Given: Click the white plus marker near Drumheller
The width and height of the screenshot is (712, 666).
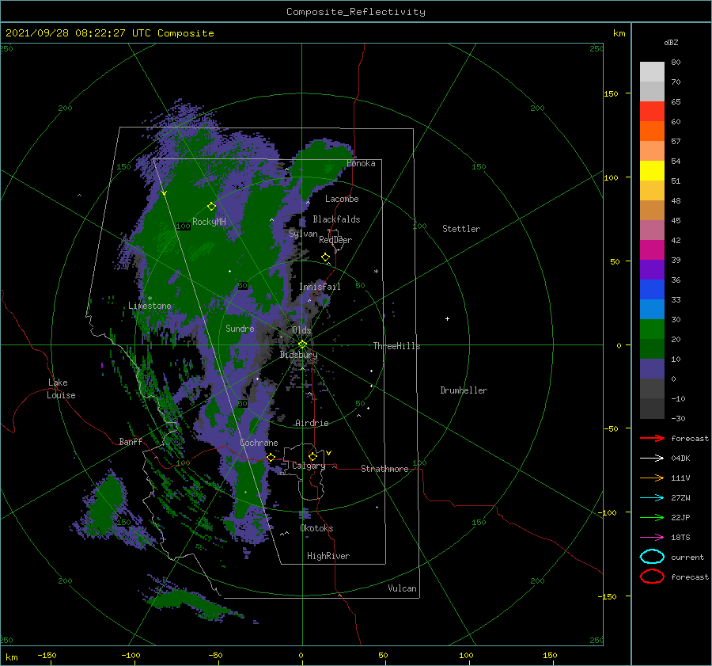Looking at the screenshot, I should point(447,318).
